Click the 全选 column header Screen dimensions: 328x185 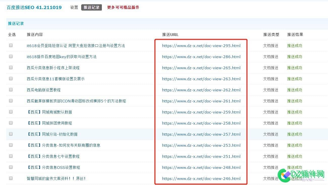tap(12, 35)
